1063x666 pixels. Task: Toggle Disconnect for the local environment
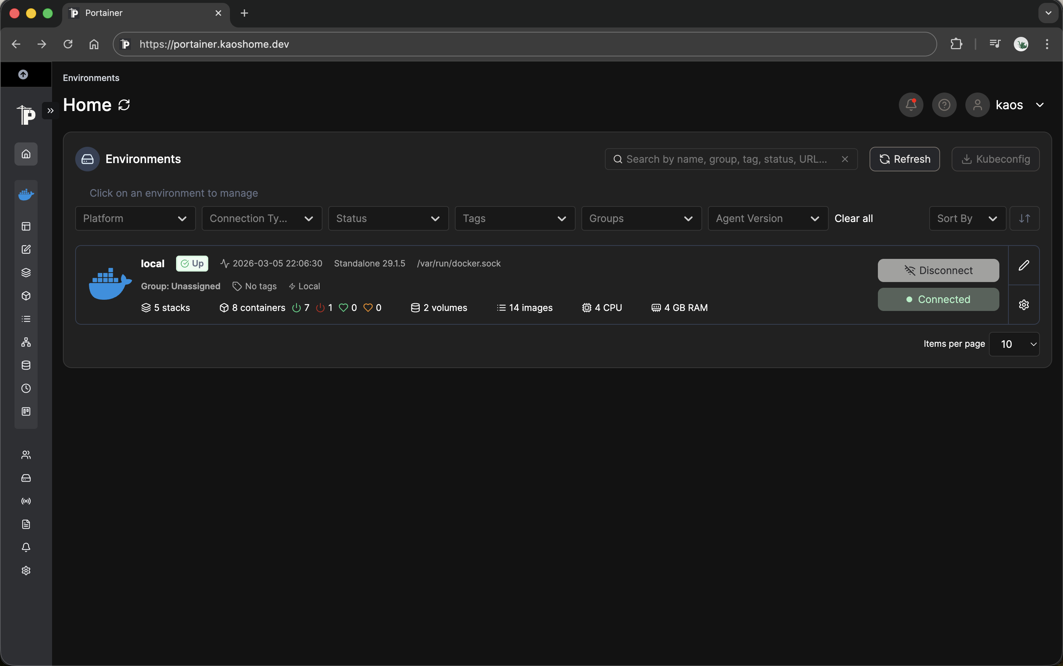click(938, 270)
